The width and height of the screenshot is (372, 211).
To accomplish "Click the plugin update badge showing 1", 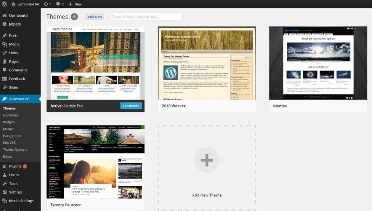I will pos(25,166).
